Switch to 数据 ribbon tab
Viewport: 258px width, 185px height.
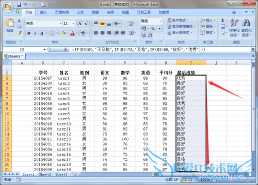(95, 12)
